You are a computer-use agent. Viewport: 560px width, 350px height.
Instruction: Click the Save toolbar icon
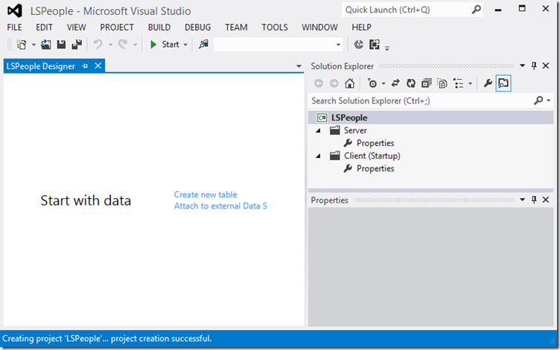[x=61, y=45]
